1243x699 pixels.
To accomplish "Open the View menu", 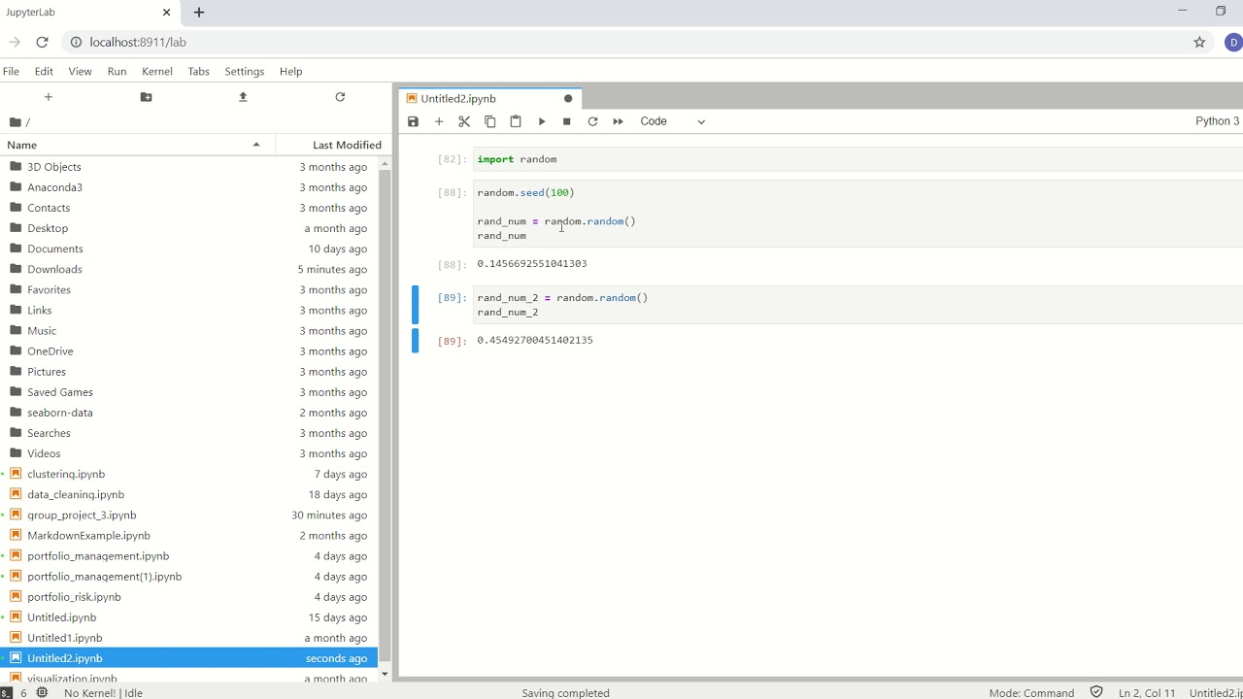I will (x=80, y=71).
